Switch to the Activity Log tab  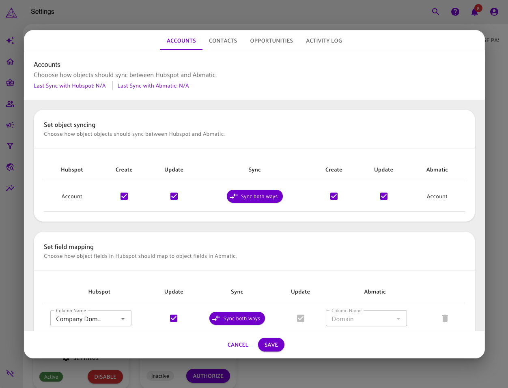(324, 41)
